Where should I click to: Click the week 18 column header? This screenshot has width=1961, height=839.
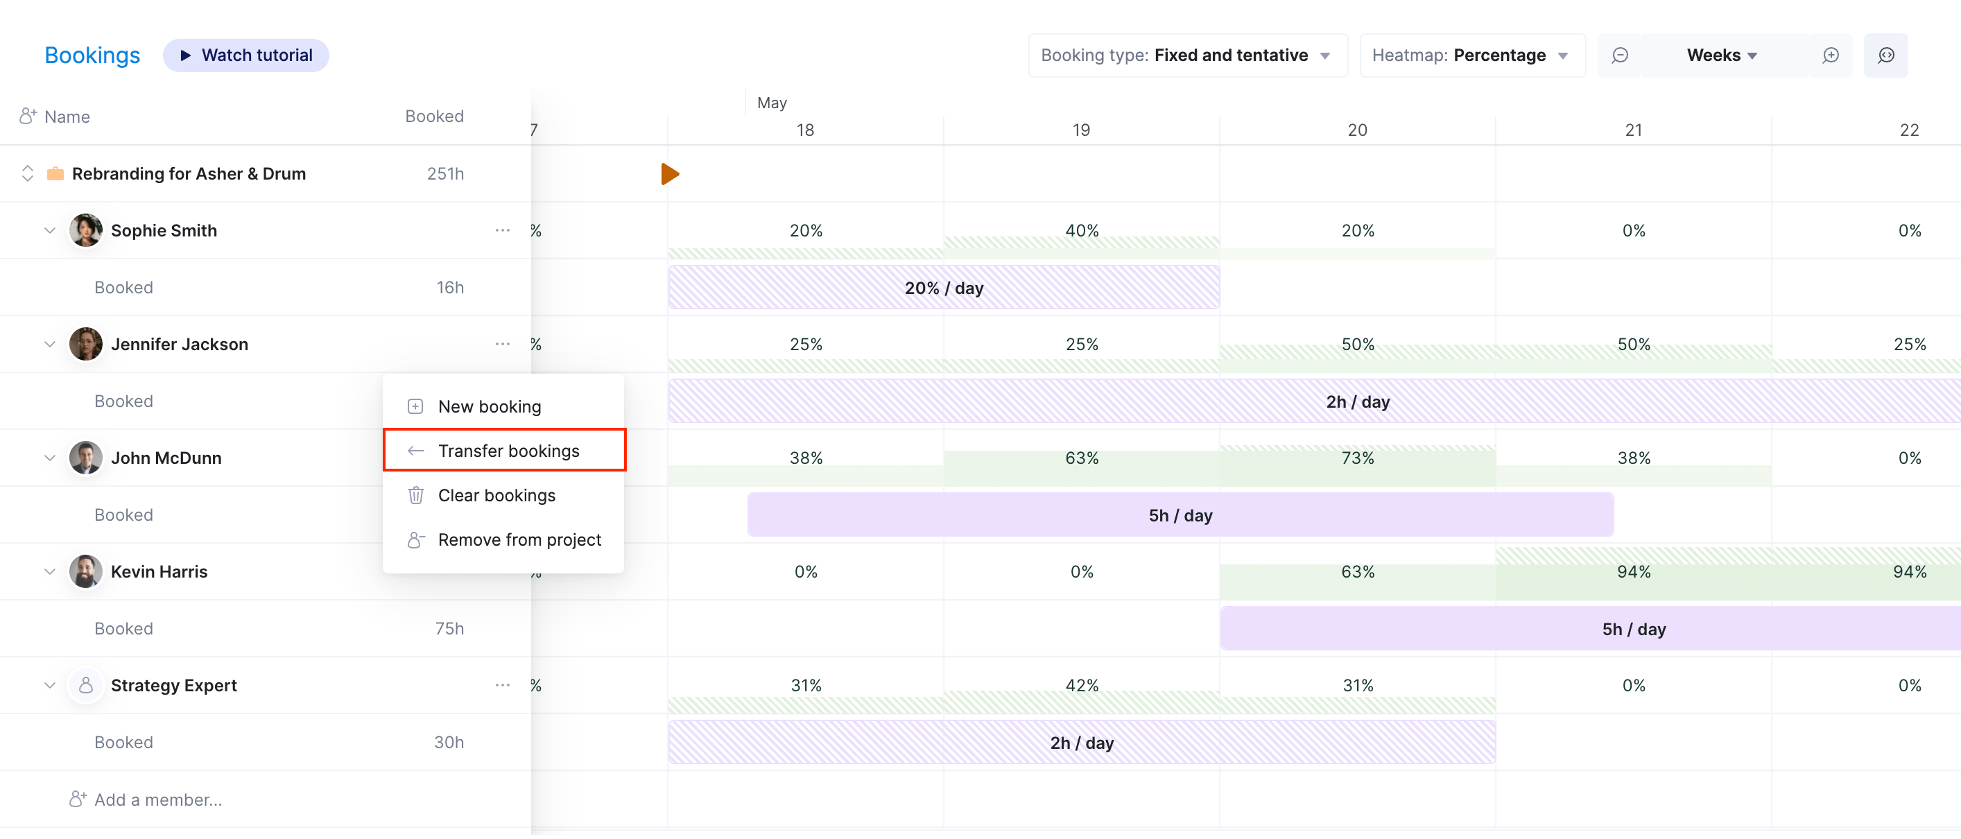click(x=806, y=130)
